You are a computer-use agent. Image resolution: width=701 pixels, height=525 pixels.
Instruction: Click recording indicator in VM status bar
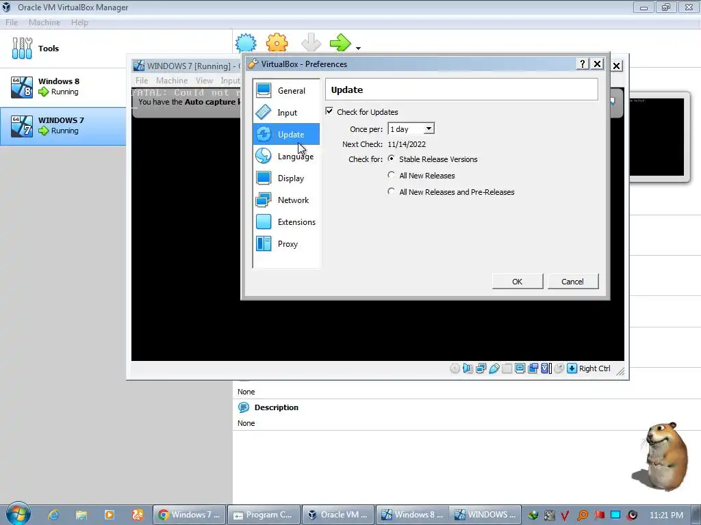pyautogui.click(x=533, y=368)
